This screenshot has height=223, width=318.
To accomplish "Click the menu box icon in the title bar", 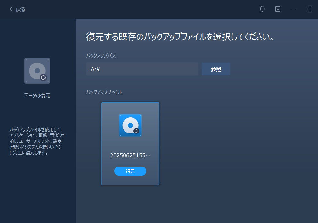I will click(x=278, y=9).
